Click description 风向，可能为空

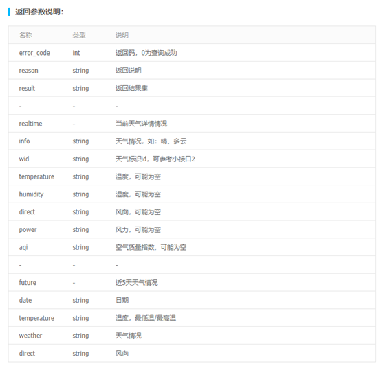click(138, 212)
